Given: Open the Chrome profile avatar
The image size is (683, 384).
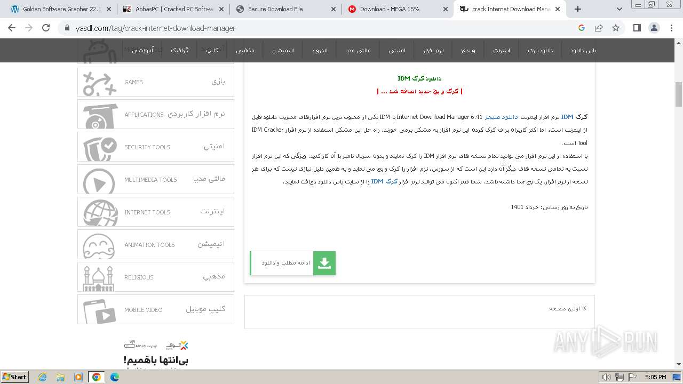Looking at the screenshot, I should 654,28.
